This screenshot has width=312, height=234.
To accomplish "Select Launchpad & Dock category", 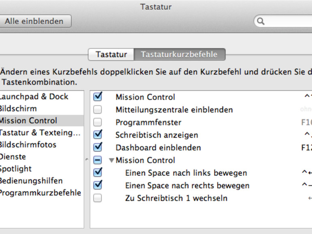I will point(41,97).
